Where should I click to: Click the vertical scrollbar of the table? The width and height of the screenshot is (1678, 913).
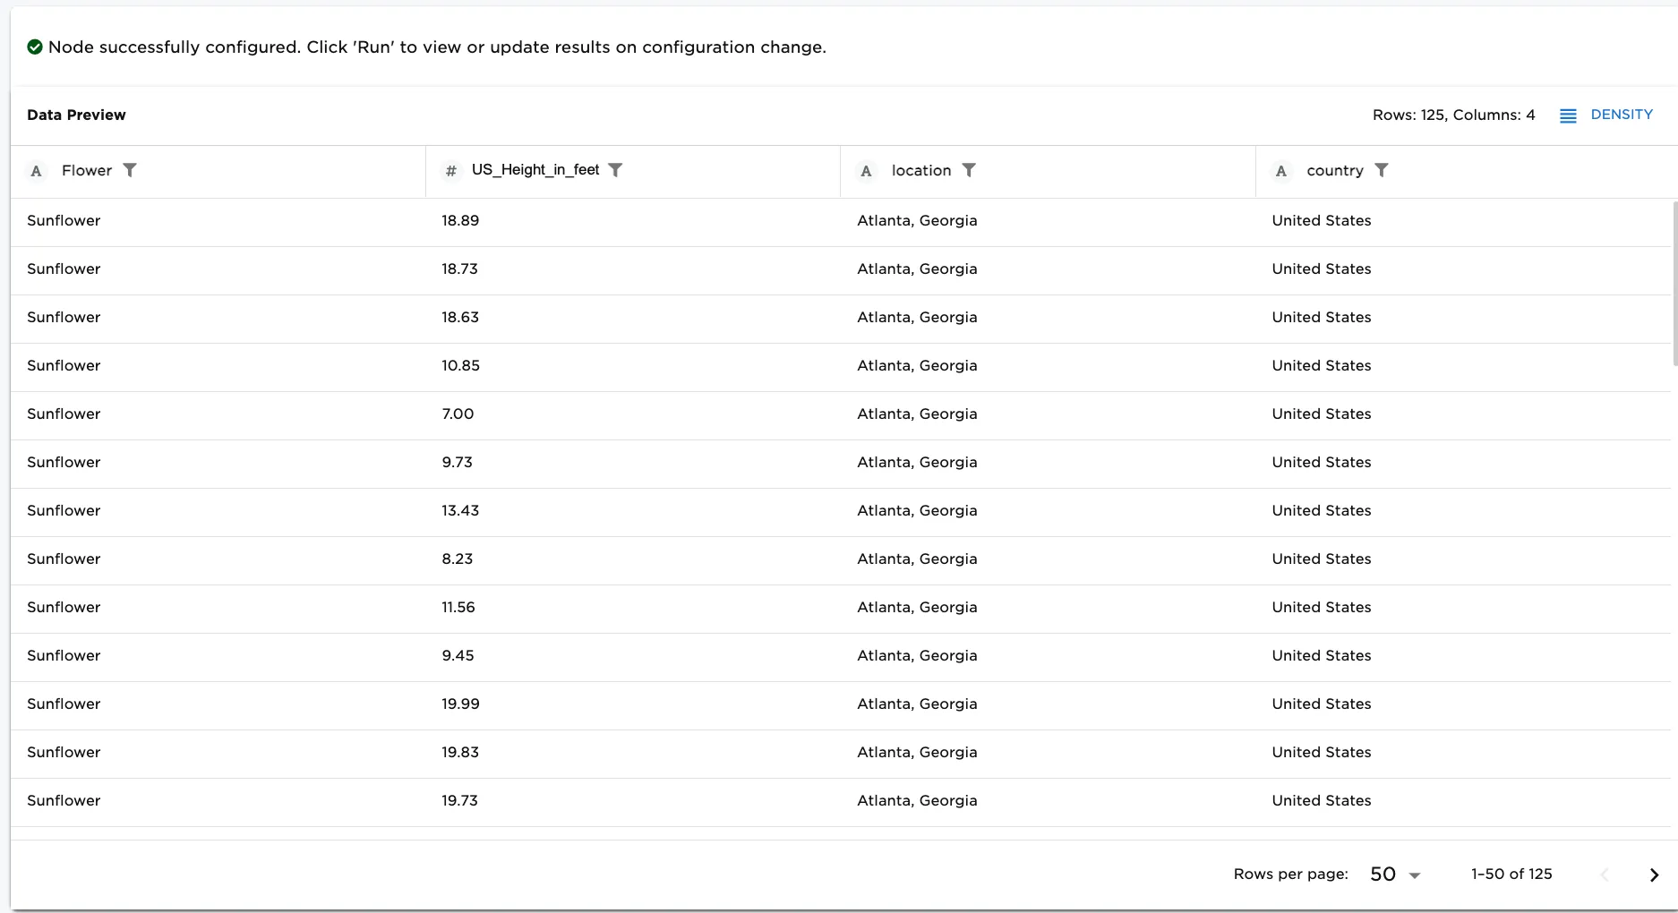[x=1674, y=283]
